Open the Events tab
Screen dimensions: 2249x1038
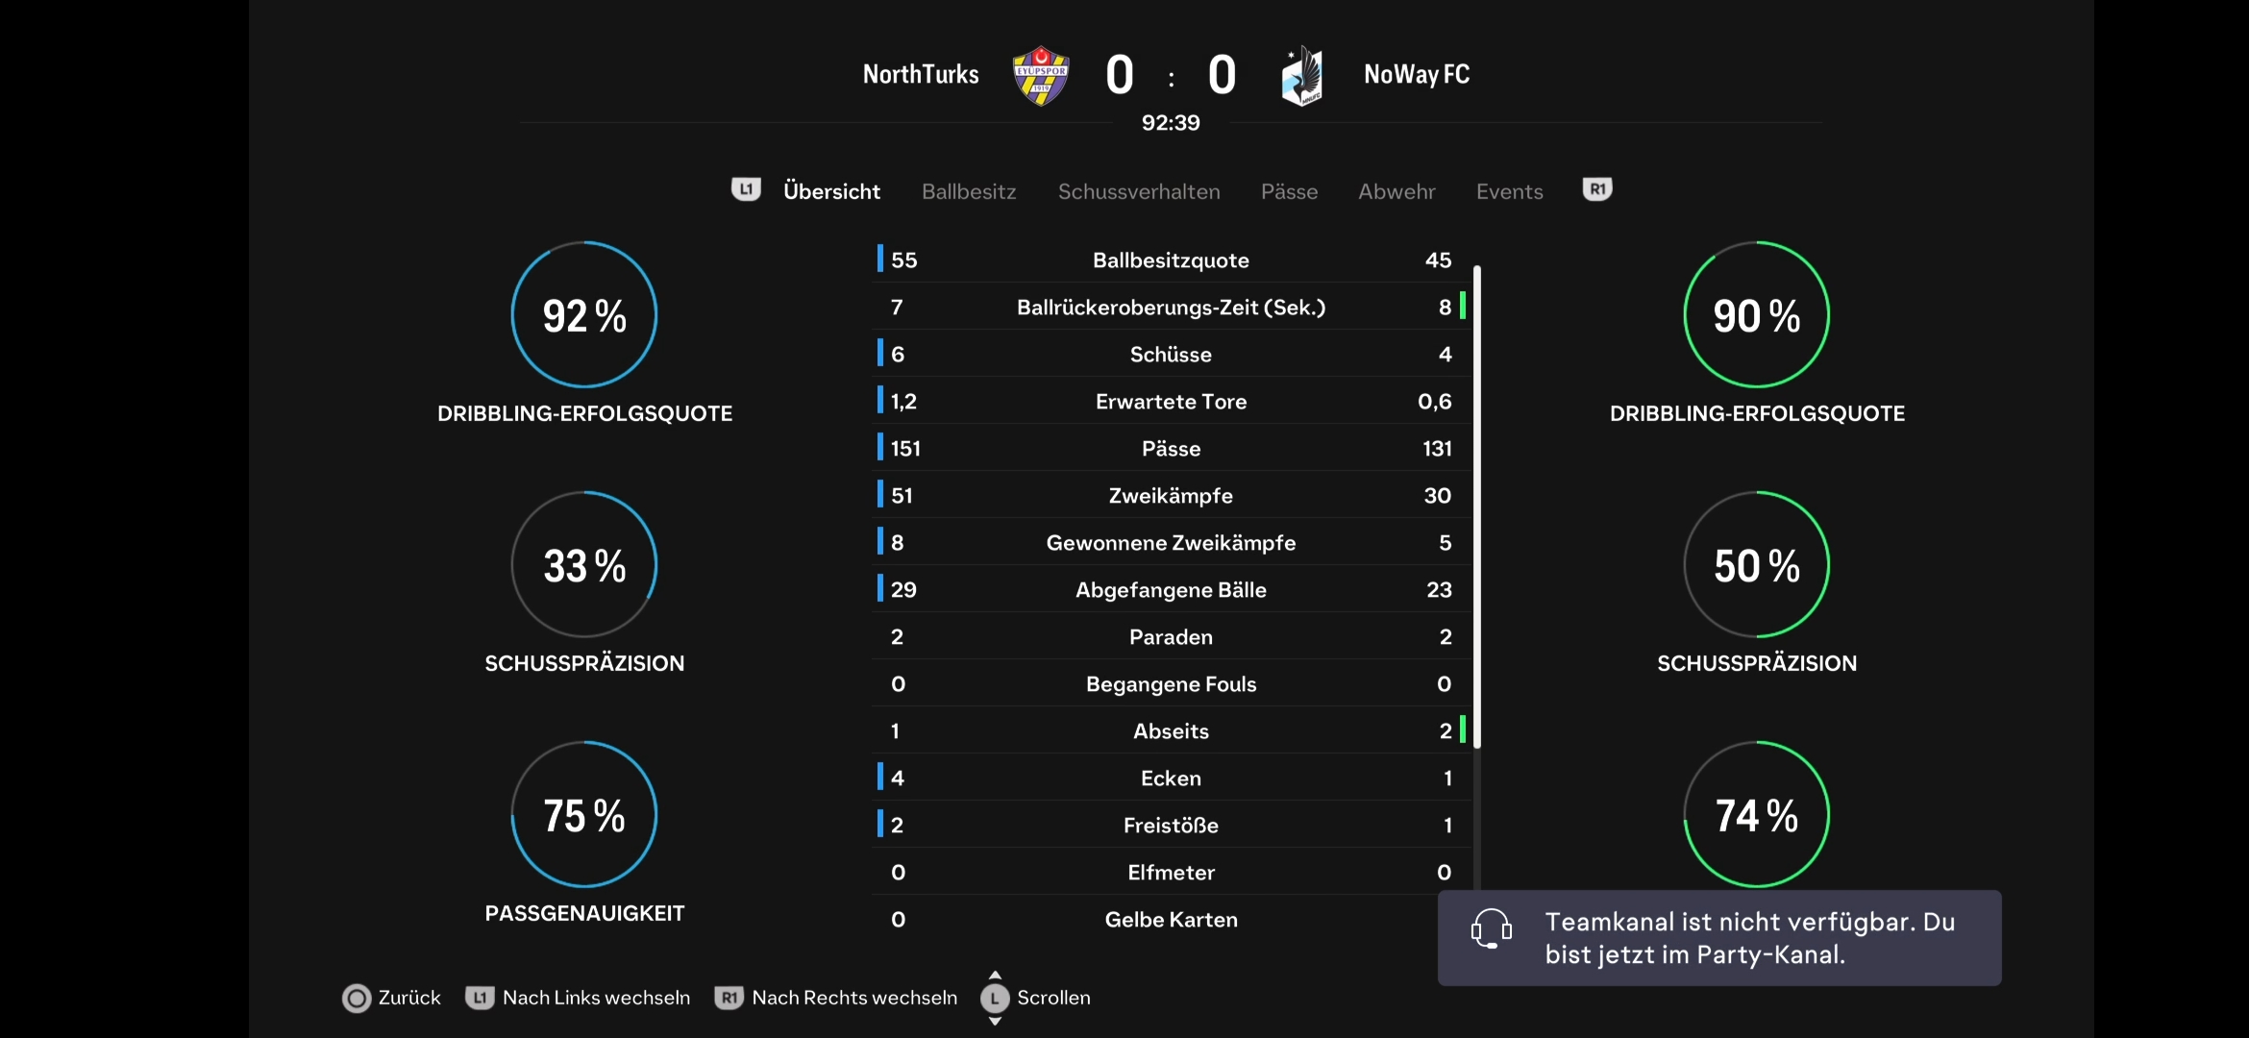(1509, 191)
